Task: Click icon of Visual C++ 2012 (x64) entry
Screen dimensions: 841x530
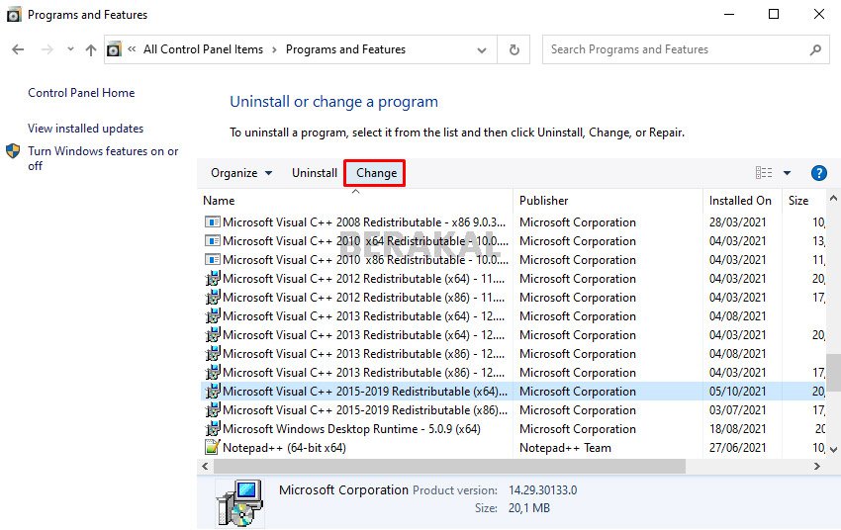Action: [x=213, y=278]
